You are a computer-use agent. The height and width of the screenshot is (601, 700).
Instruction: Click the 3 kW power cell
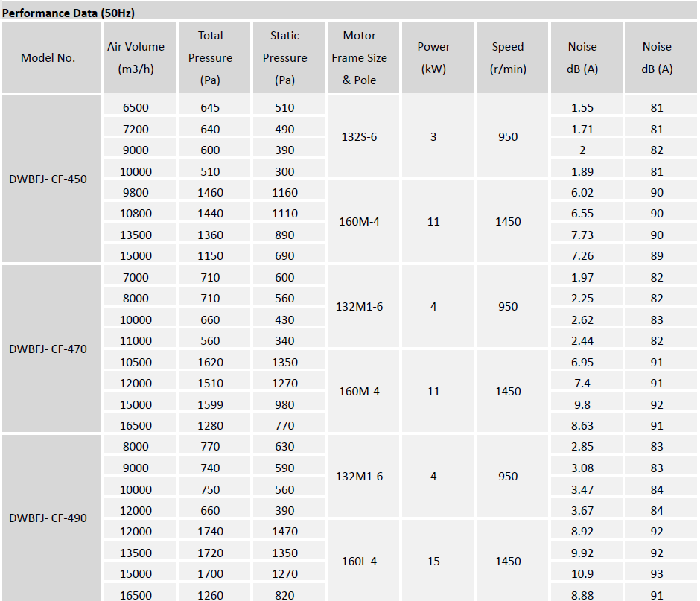point(433,137)
